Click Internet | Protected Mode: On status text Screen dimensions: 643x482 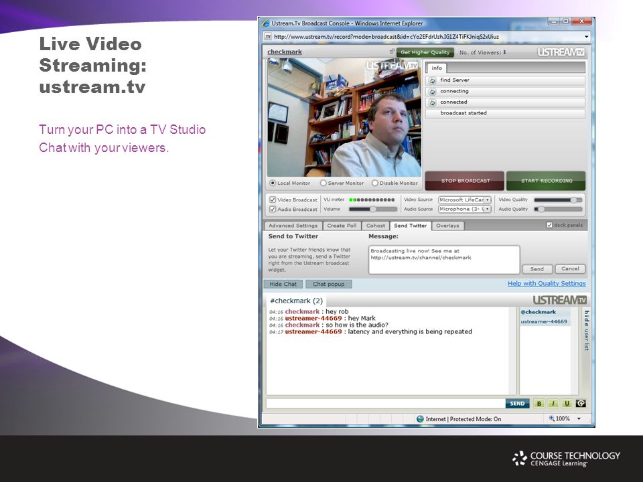(x=463, y=419)
